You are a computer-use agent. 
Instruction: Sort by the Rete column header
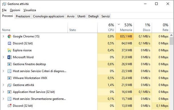[161, 28]
